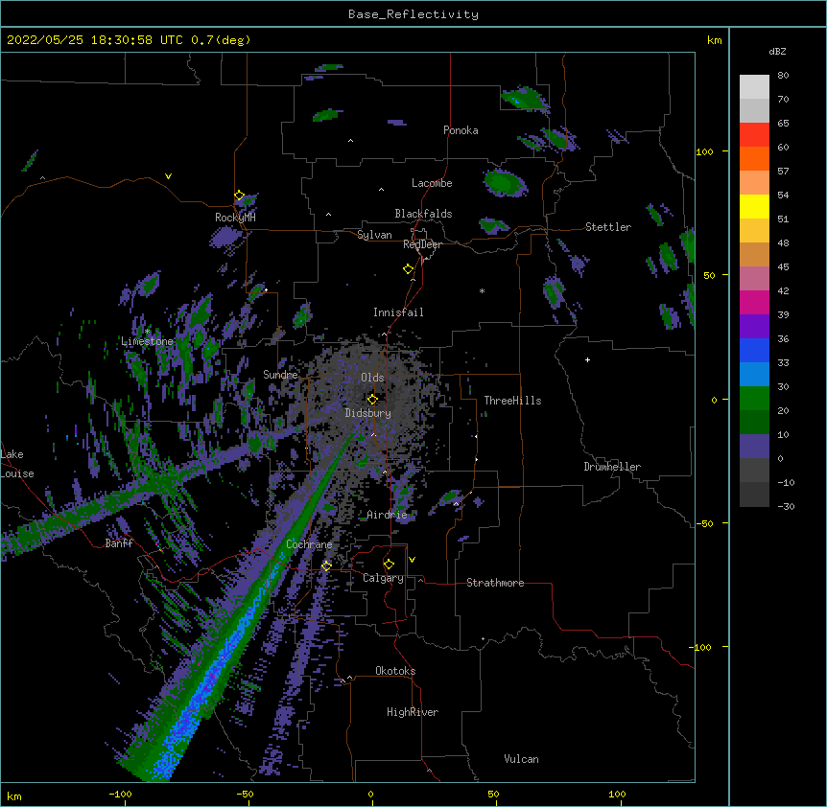Click the yellow V marker northwest of RockyMH
Image resolution: width=827 pixels, height=807 pixels.
168,176
